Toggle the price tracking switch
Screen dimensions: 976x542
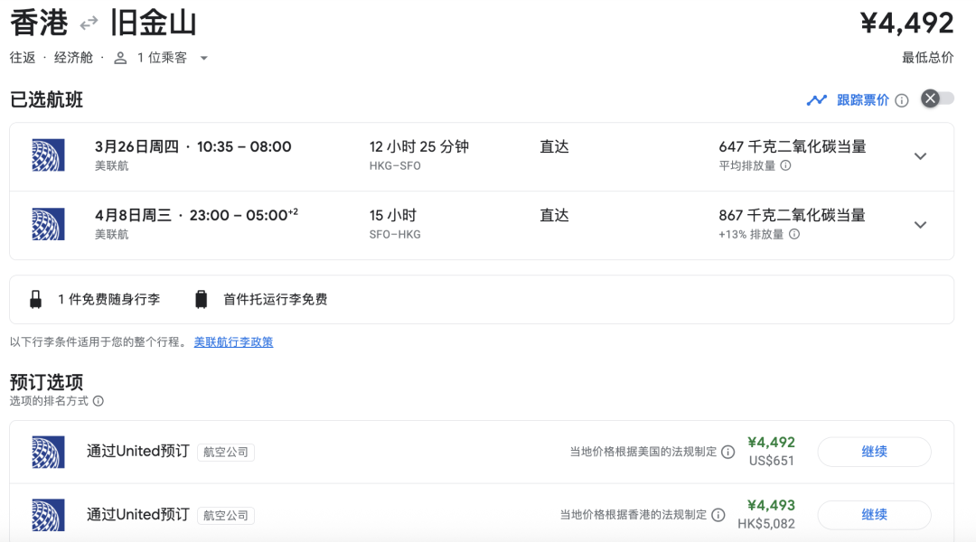(937, 98)
